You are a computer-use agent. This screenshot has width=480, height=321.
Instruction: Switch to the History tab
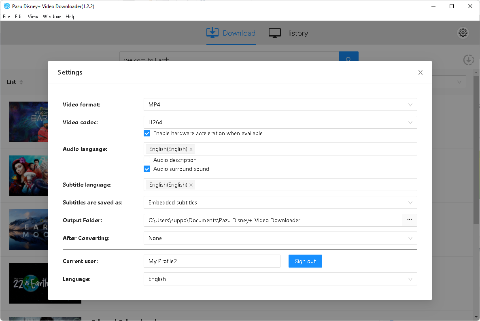pos(289,33)
